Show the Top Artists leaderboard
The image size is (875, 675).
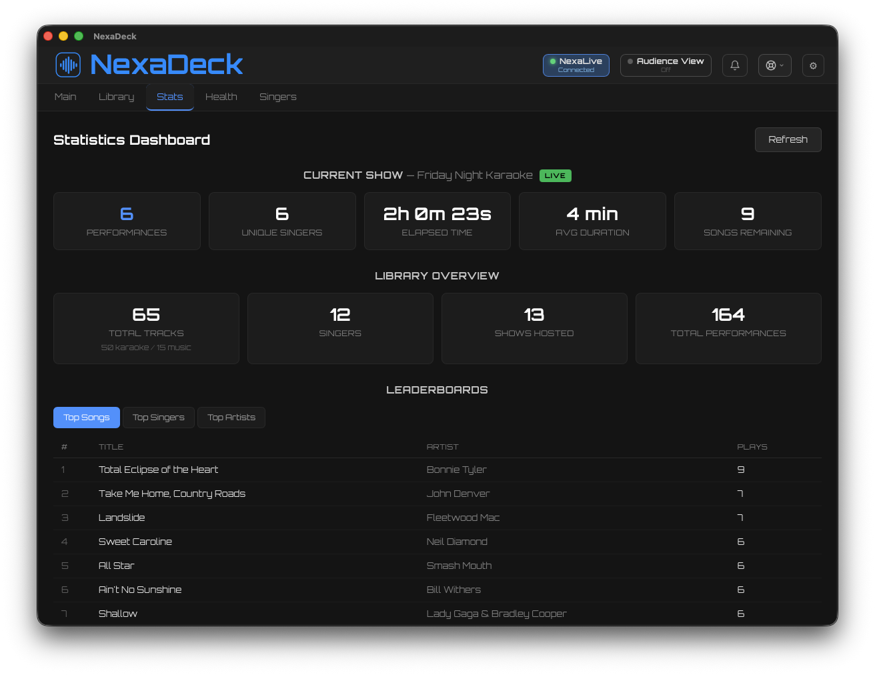tap(231, 418)
